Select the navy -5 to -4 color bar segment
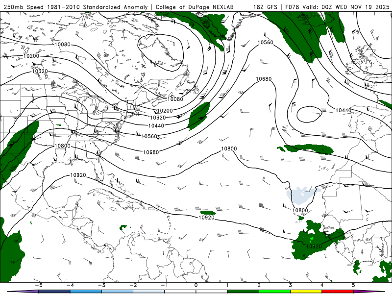 pos(54,292)
